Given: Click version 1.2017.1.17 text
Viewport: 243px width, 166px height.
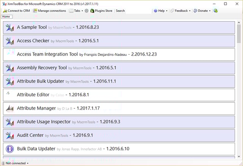Looking at the screenshot, I should click(88, 108).
